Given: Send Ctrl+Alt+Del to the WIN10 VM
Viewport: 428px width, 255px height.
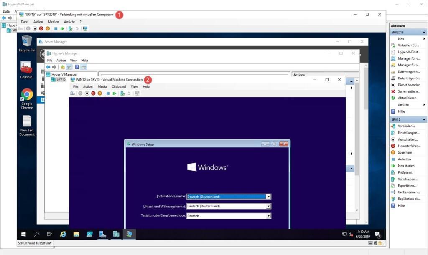Looking at the screenshot, I should pos(73,93).
